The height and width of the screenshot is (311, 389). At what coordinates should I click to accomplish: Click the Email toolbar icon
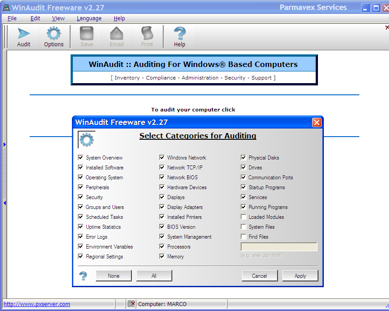[x=116, y=37]
